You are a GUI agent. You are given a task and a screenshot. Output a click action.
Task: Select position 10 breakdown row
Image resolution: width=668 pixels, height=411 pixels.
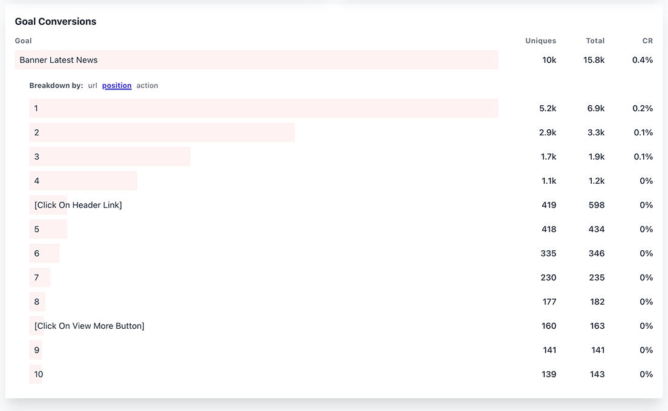click(39, 374)
